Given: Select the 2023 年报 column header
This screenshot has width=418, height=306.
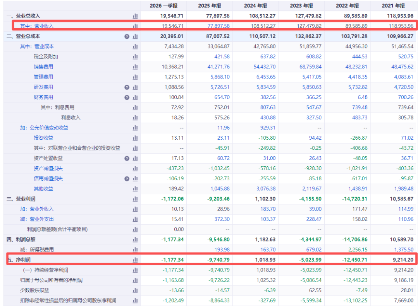Looking at the screenshot, I should pos(301,5).
